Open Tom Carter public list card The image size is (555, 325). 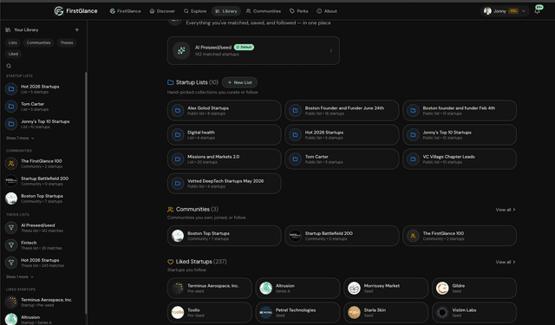click(x=342, y=159)
